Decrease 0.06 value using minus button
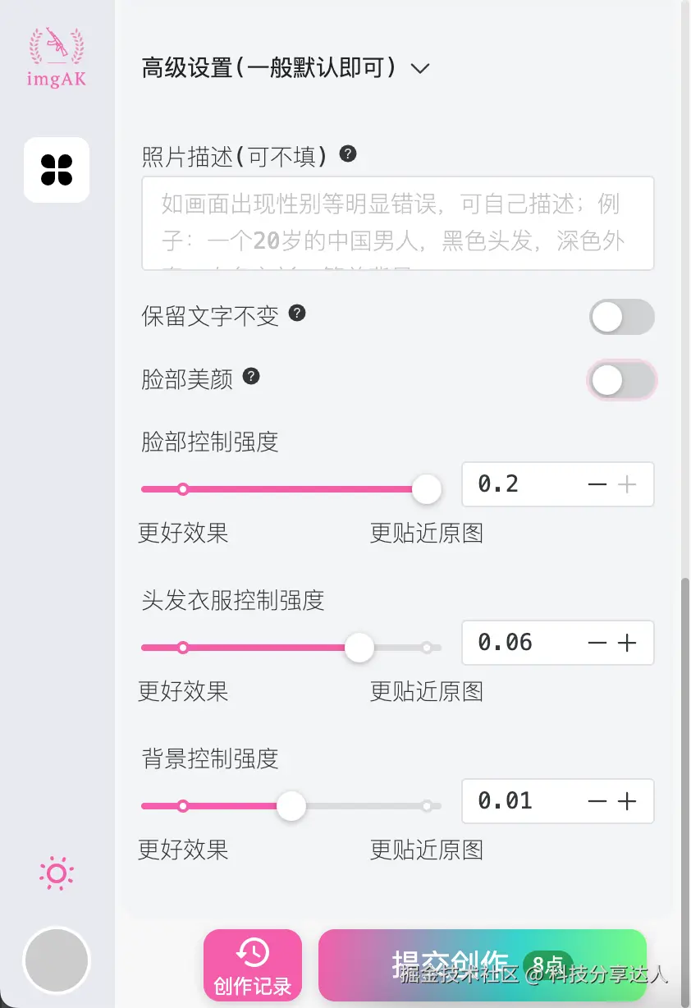This screenshot has width=691, height=1008. [x=597, y=643]
